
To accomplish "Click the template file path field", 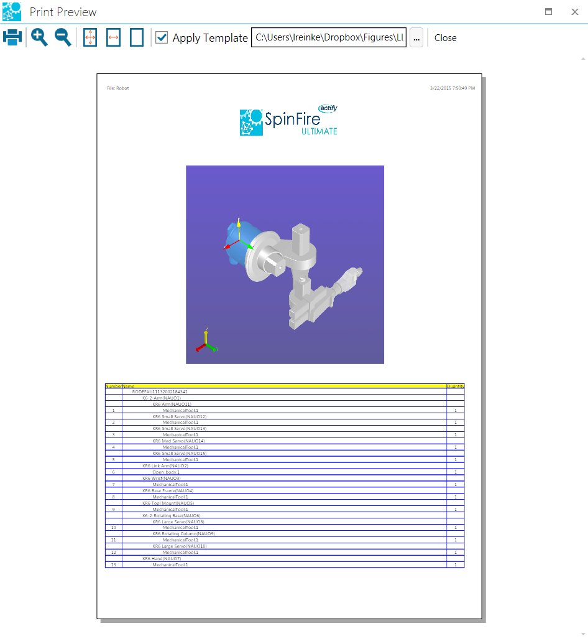I will [328, 37].
